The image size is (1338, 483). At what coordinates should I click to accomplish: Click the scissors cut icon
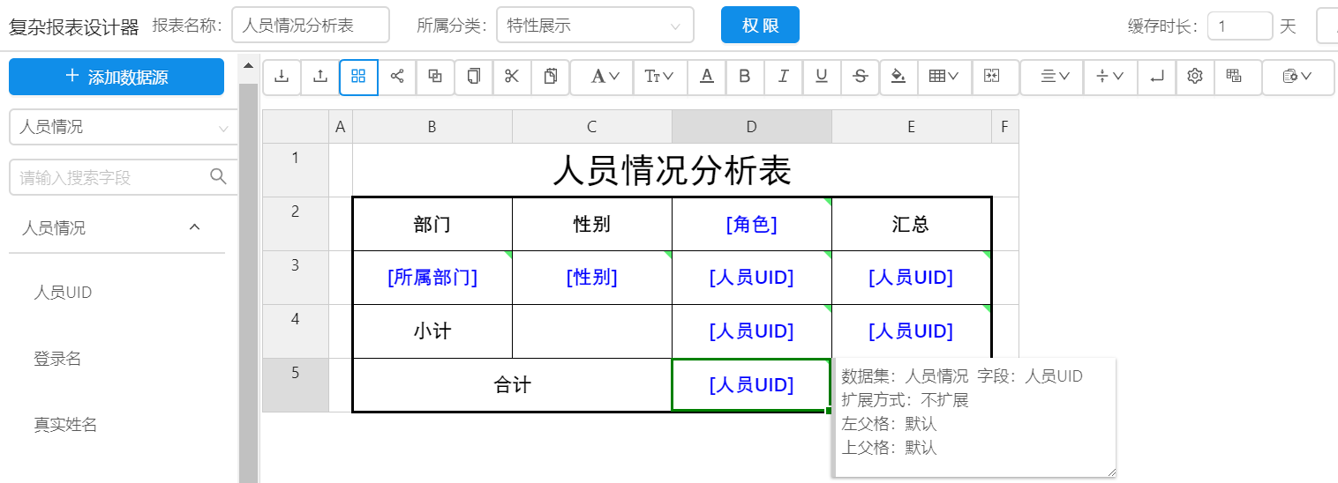coord(512,77)
